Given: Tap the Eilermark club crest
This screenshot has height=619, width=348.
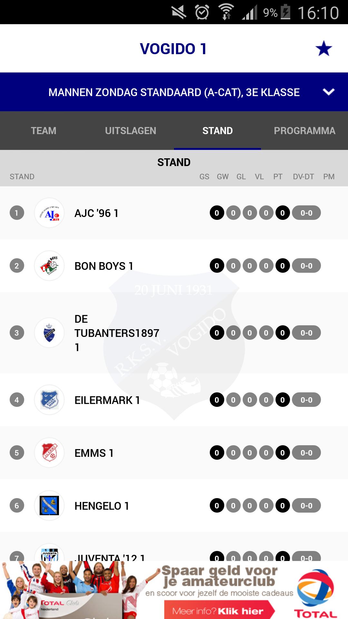Looking at the screenshot, I should (49, 400).
